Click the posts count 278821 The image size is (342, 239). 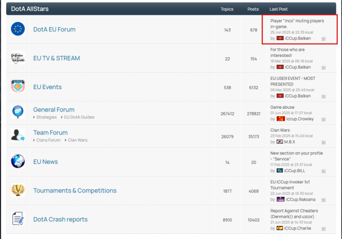point(253,114)
